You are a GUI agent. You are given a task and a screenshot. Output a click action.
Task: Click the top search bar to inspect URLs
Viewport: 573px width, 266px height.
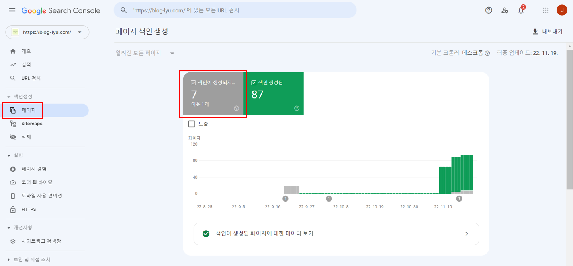(x=235, y=10)
